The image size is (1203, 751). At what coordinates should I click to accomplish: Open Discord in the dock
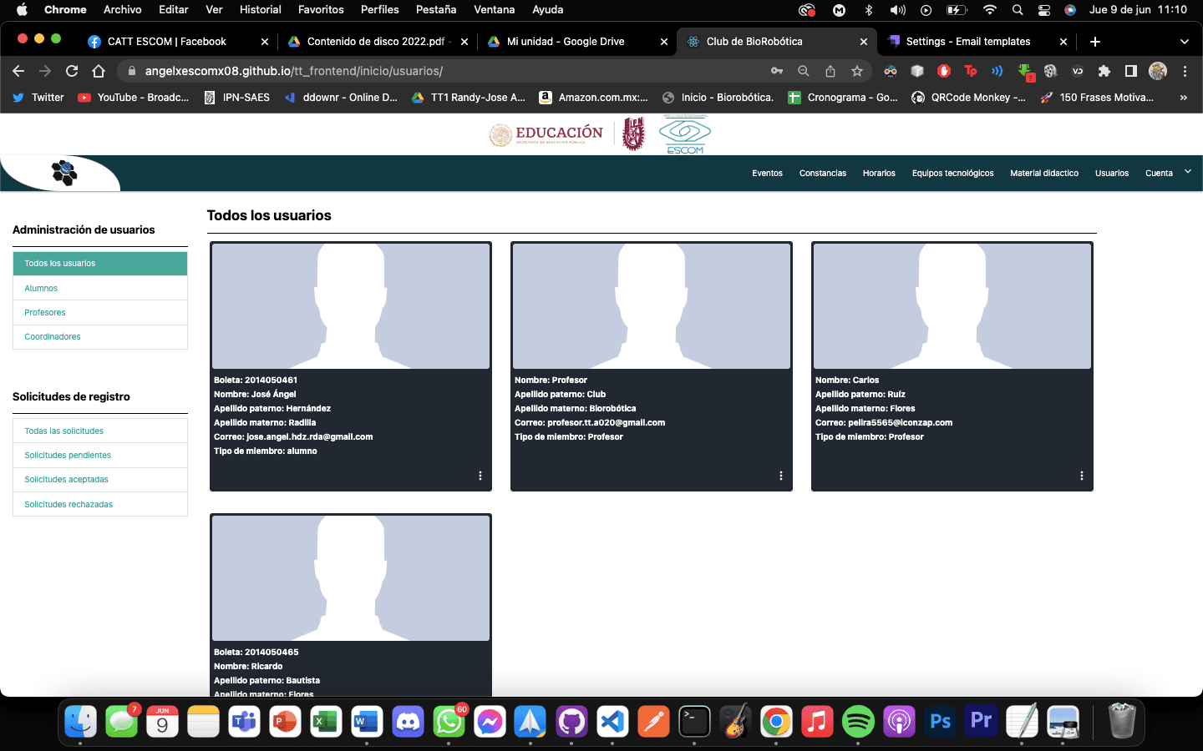coord(408,722)
